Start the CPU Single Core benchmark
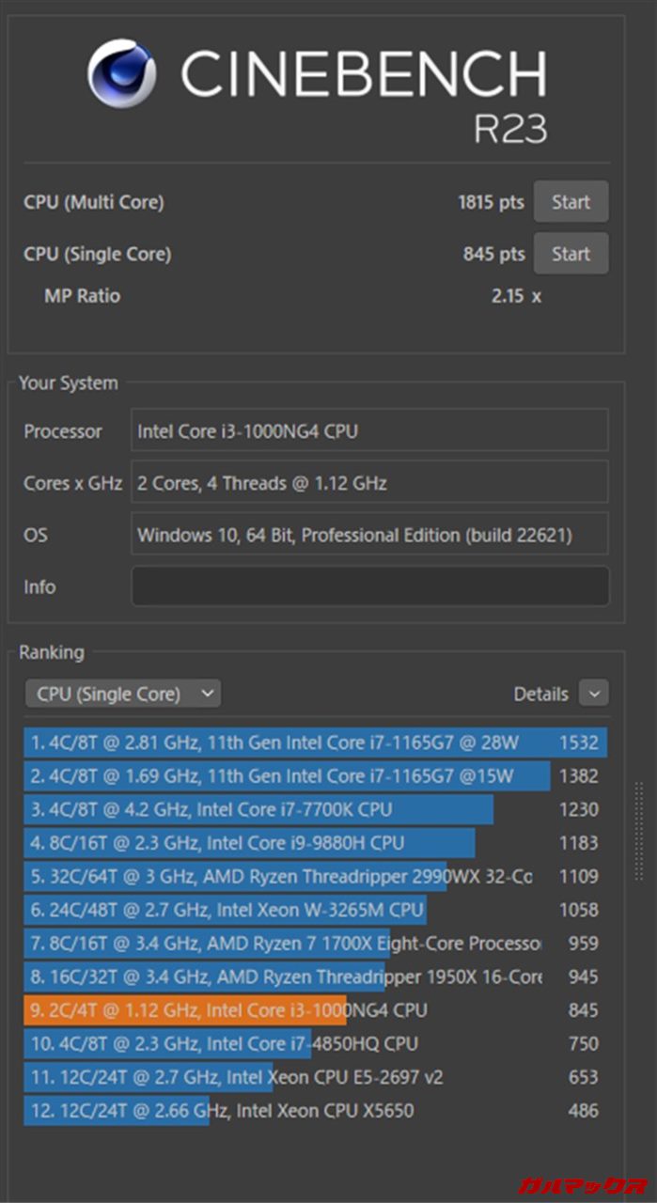 (x=571, y=254)
